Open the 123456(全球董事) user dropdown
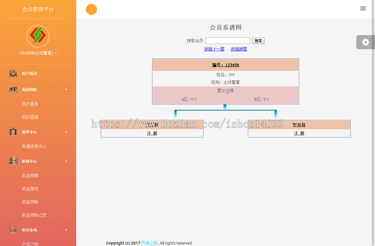 [x=38, y=53]
